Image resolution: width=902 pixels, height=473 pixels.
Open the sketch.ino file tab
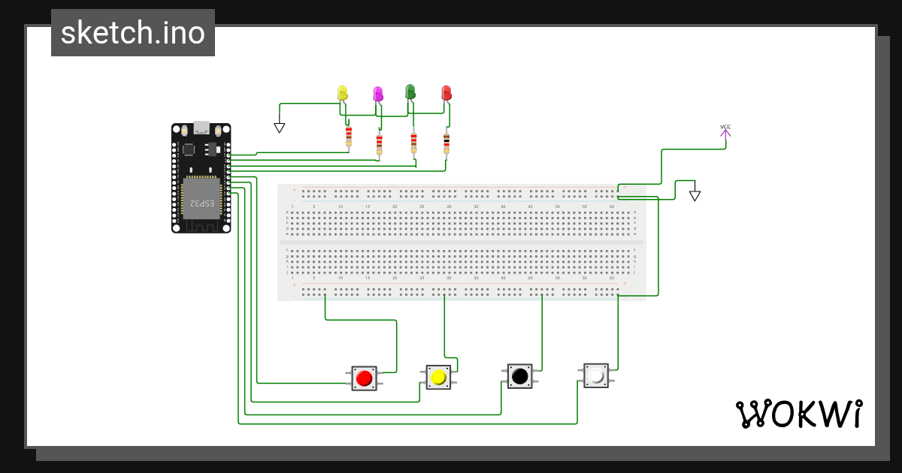click(133, 33)
